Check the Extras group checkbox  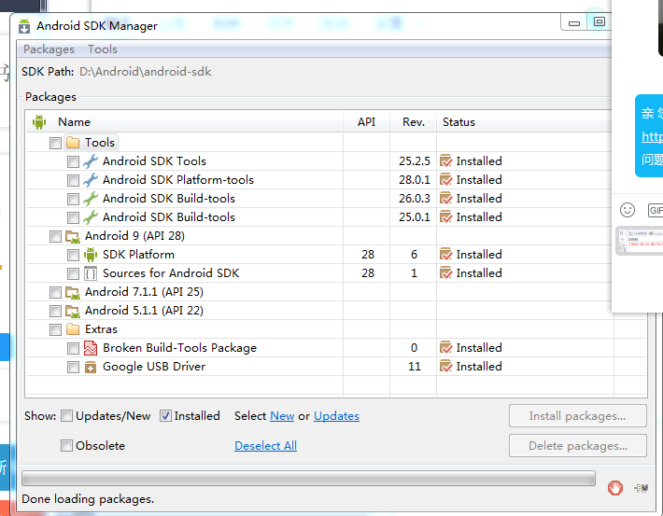coord(55,329)
